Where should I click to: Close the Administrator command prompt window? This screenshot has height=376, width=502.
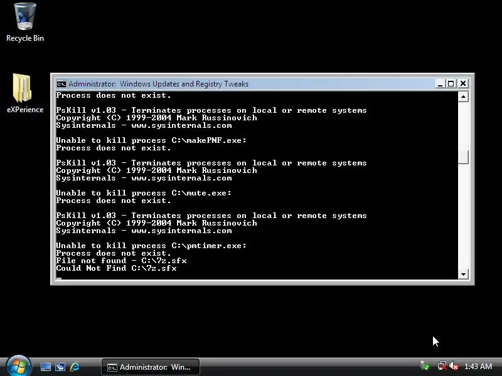462,84
